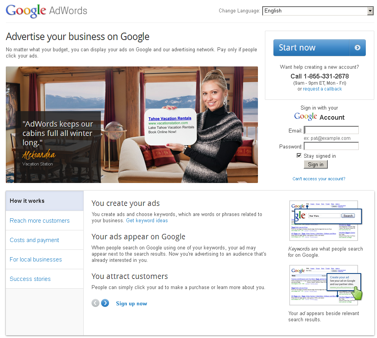The width and height of the screenshot is (377, 338).
Task: Toggle the Stay signed in checkbox
Action: (299, 156)
